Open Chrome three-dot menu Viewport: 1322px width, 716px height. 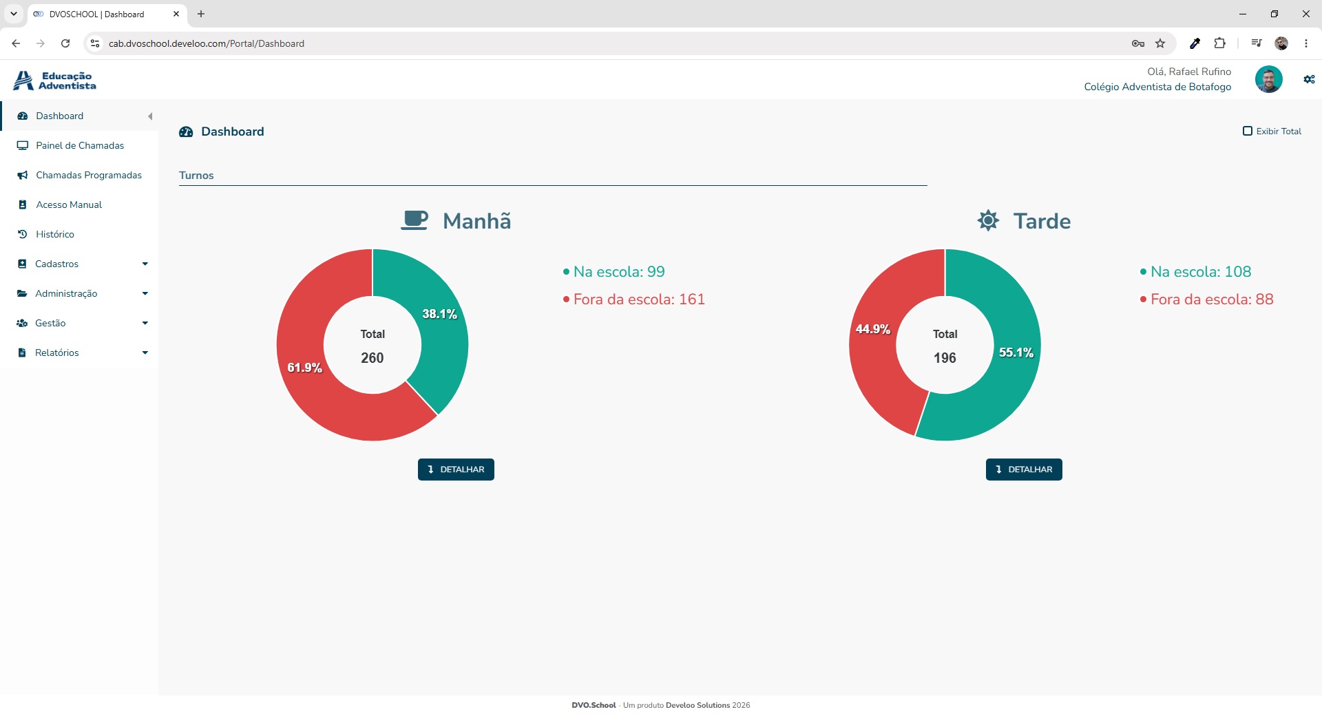tap(1306, 43)
